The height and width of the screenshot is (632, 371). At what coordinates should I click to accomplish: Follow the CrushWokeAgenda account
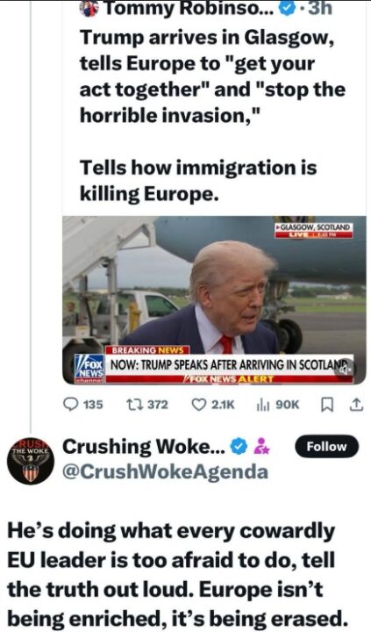click(x=326, y=446)
